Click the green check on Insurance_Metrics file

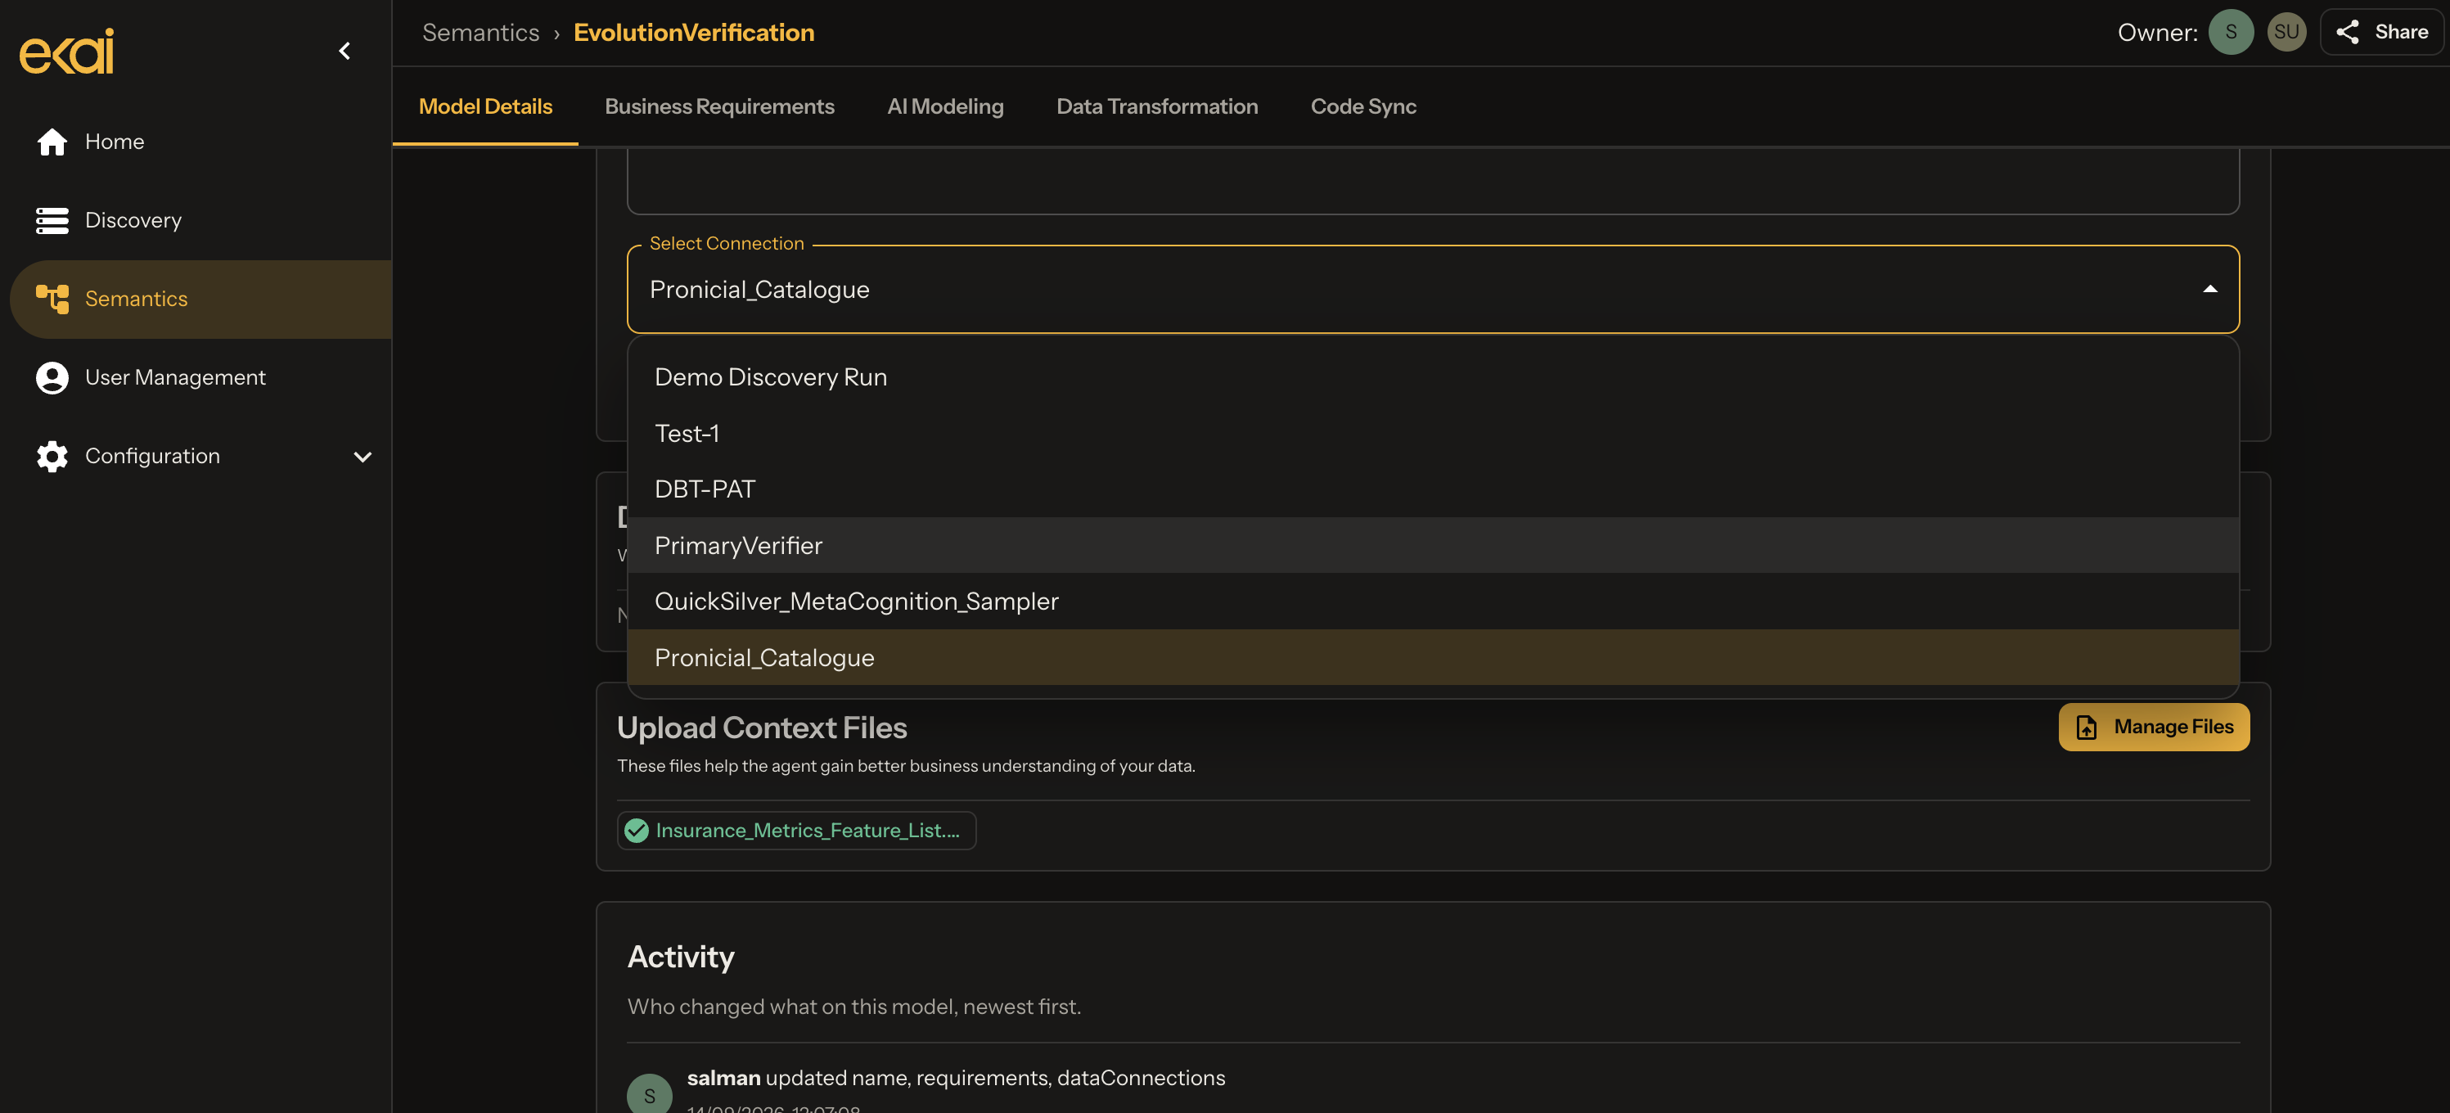637,831
